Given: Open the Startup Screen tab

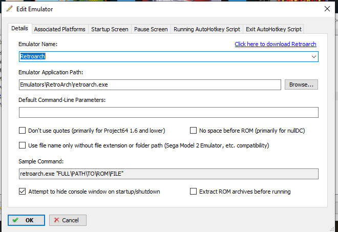Looking at the screenshot, I should click(110, 29).
